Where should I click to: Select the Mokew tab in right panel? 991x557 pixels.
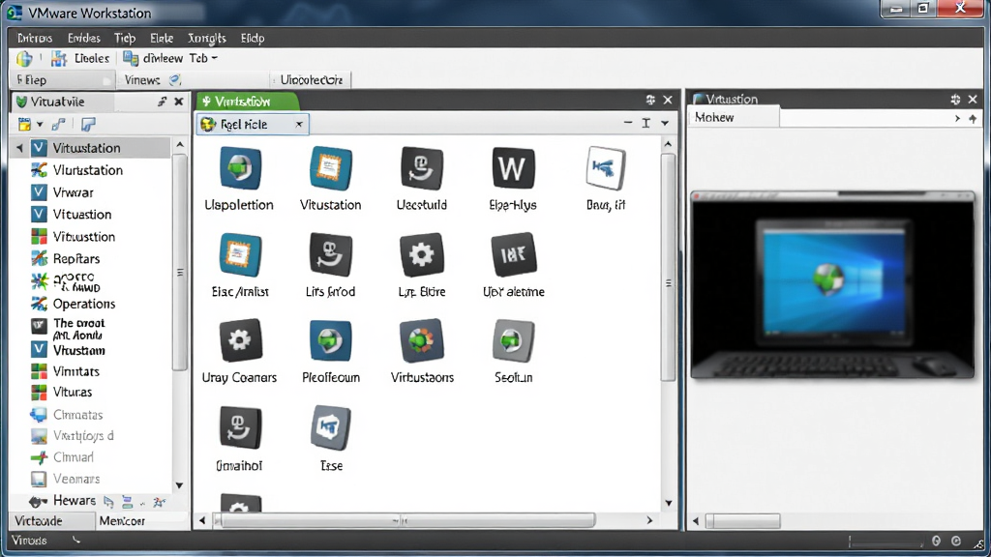[734, 117]
